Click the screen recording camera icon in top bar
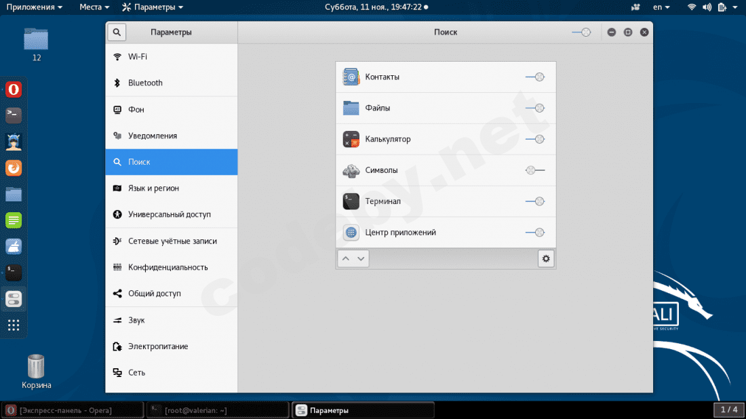746x419 pixels. pyautogui.click(x=635, y=7)
